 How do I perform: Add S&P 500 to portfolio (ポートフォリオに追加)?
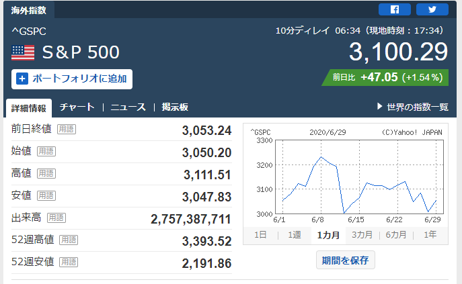click(x=72, y=79)
